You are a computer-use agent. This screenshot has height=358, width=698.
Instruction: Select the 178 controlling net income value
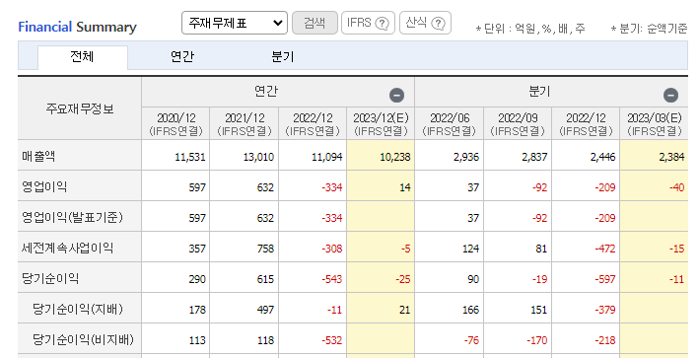(x=197, y=310)
